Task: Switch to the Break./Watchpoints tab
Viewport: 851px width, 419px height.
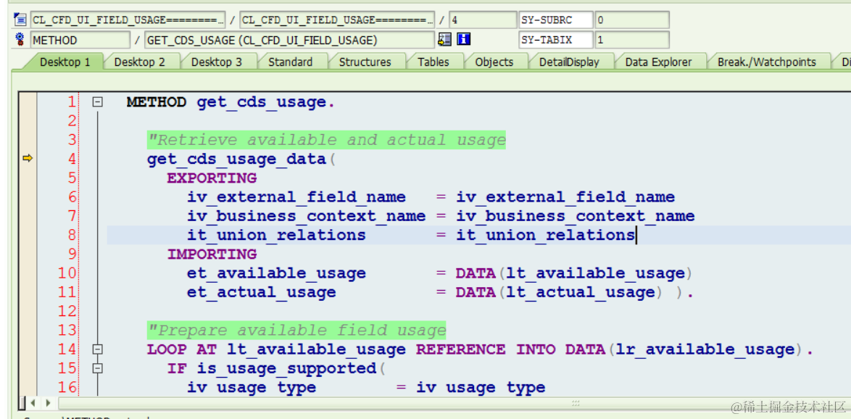Action: 766,62
